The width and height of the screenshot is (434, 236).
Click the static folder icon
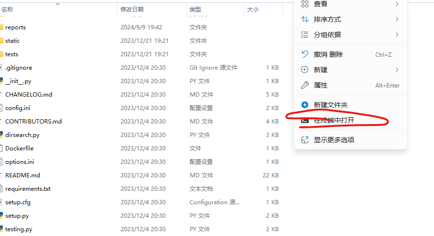click(x=1, y=41)
